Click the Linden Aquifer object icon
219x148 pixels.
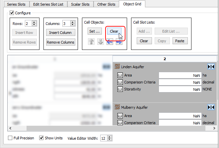(117, 67)
